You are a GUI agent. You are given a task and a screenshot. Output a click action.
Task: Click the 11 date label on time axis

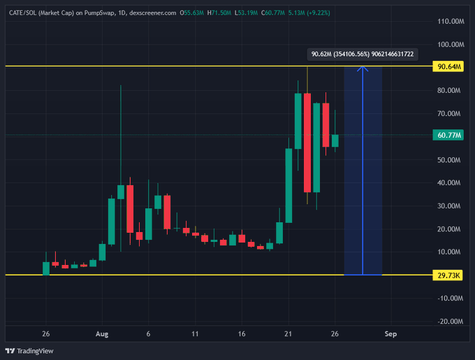click(x=195, y=334)
